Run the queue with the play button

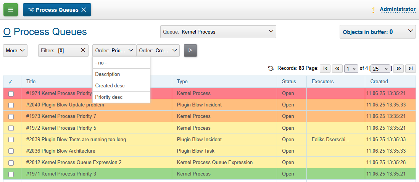(190, 50)
